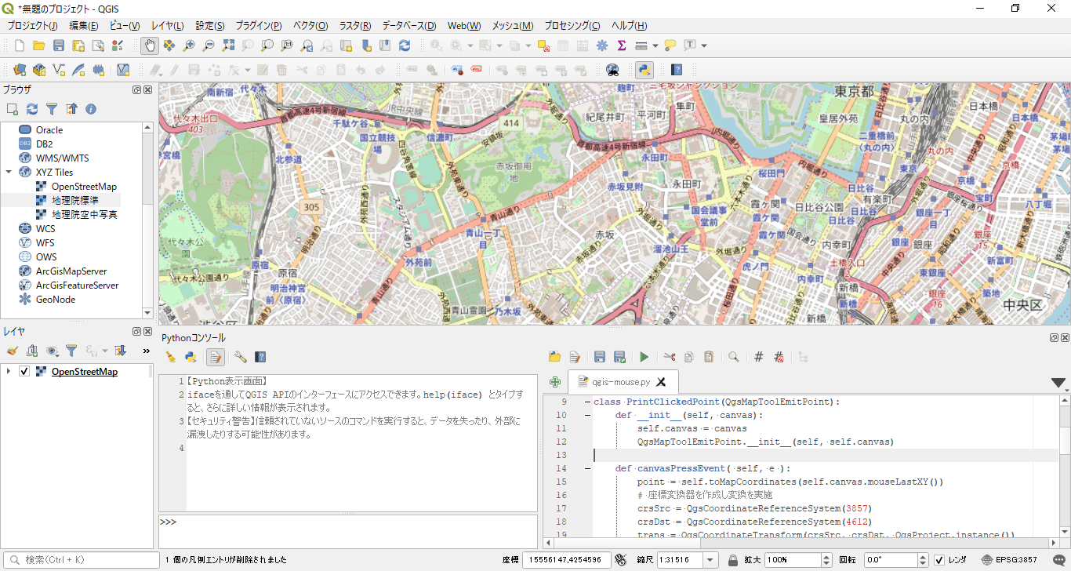Select the Zoom In magnifier tool
Screen dimensions: 1071x571
pyautogui.click(x=188, y=45)
